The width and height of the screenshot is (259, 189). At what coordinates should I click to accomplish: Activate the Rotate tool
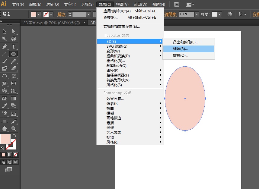4,76
